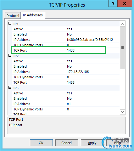The image size is (134, 151).
Task: Click the Apply button
Action: coord(92,143)
